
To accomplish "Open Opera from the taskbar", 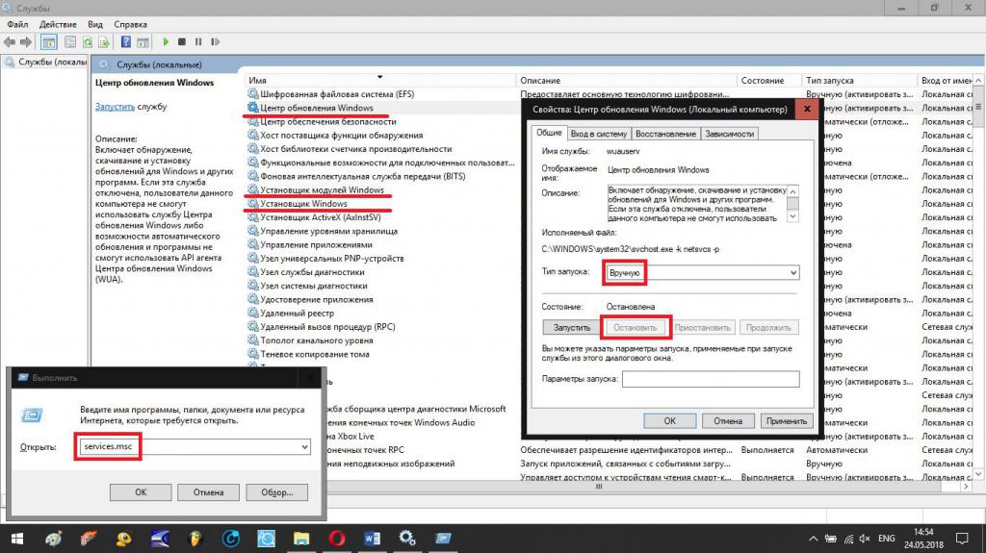I will tap(336, 539).
